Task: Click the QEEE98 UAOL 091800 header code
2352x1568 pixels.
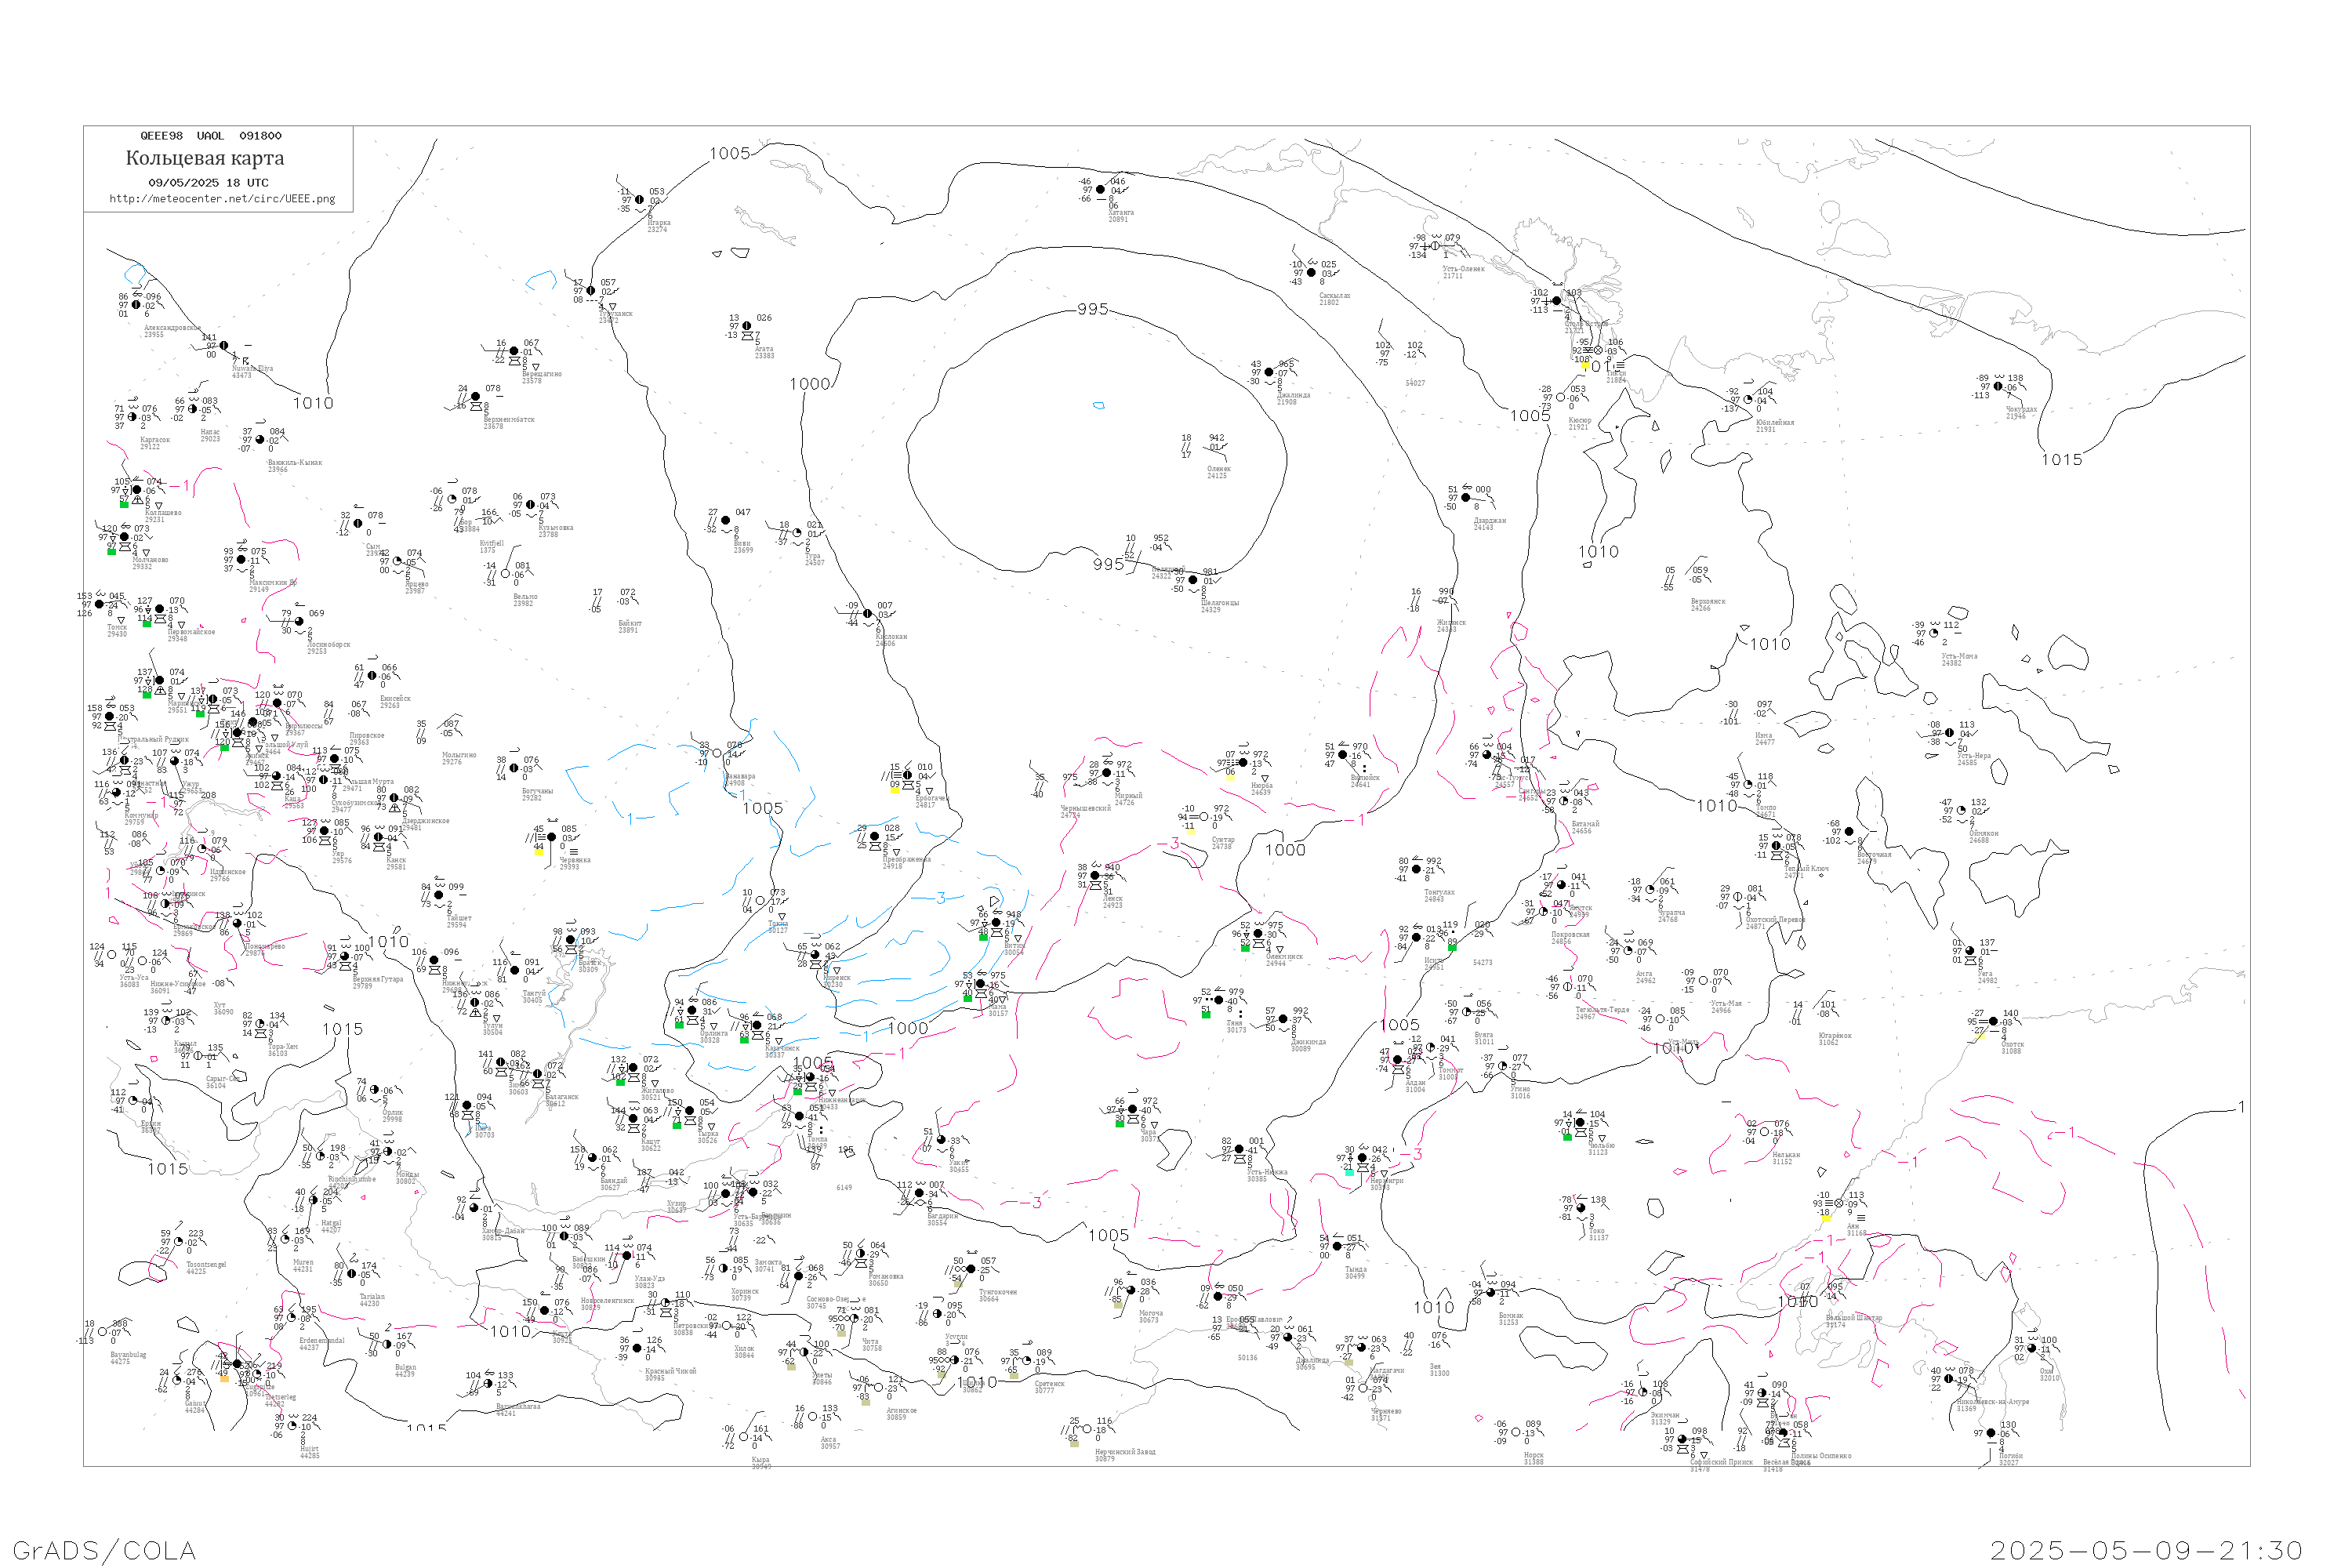Action: 210,135
